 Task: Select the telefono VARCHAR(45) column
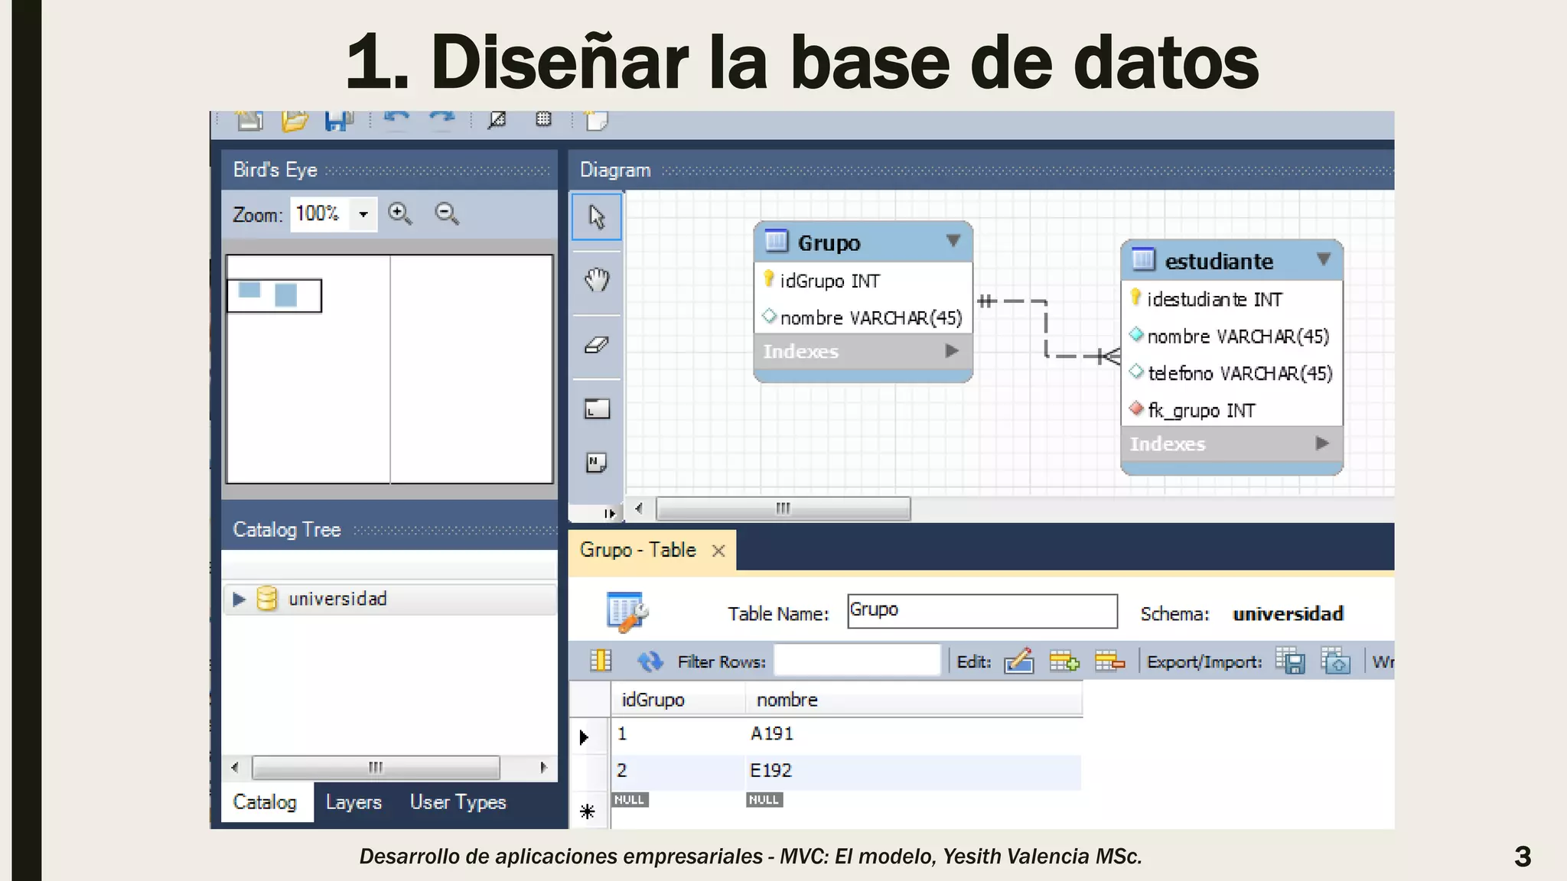tap(1232, 373)
